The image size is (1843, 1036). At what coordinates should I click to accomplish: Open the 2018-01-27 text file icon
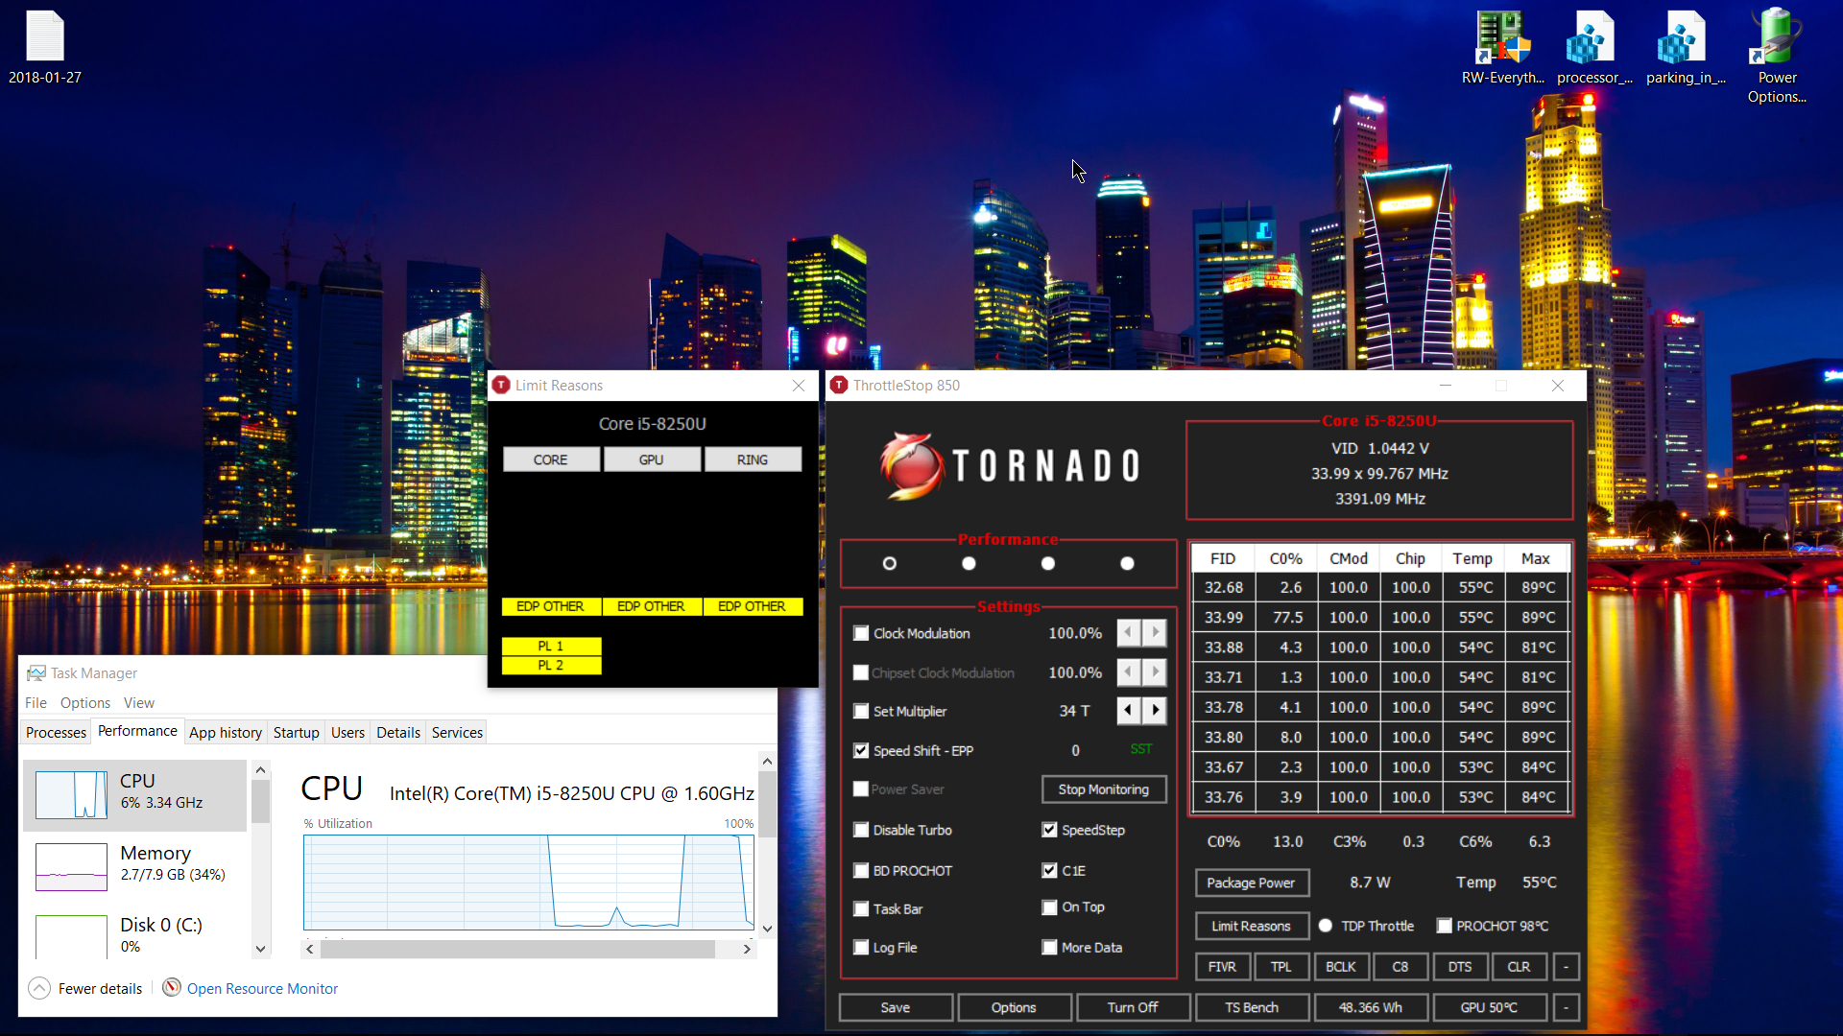click(44, 38)
